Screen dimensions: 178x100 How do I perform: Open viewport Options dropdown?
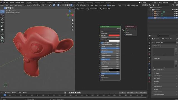click(71, 8)
